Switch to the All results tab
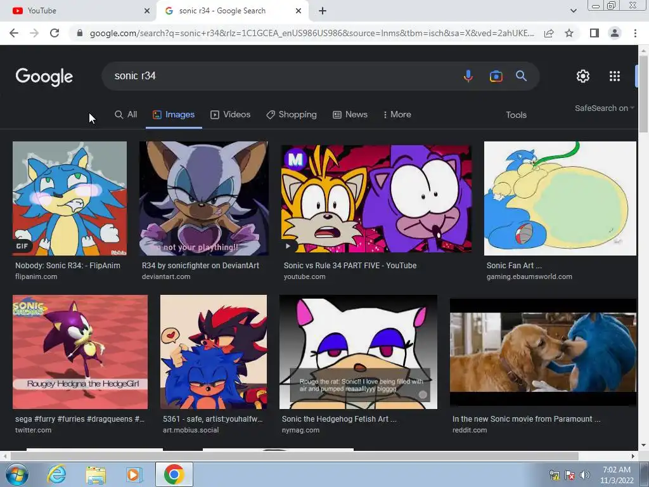The width and height of the screenshot is (649, 487). tap(126, 115)
